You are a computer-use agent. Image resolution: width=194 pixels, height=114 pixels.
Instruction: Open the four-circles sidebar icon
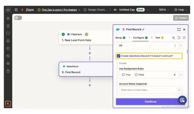[x=8, y=18]
